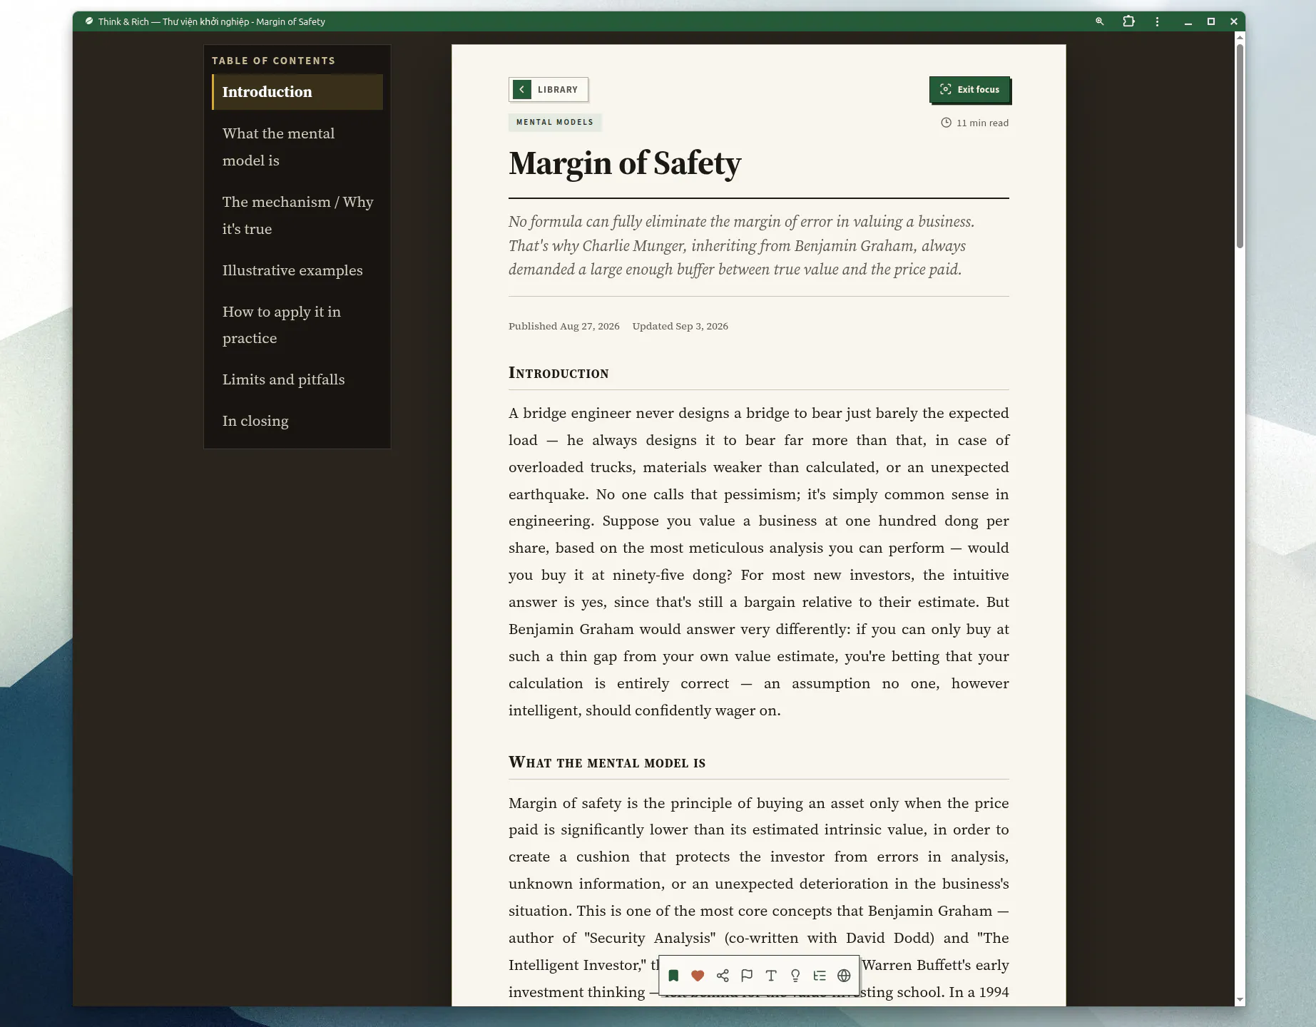Click the Published Aug 27, 2026 date
1316x1027 pixels.
(x=563, y=326)
